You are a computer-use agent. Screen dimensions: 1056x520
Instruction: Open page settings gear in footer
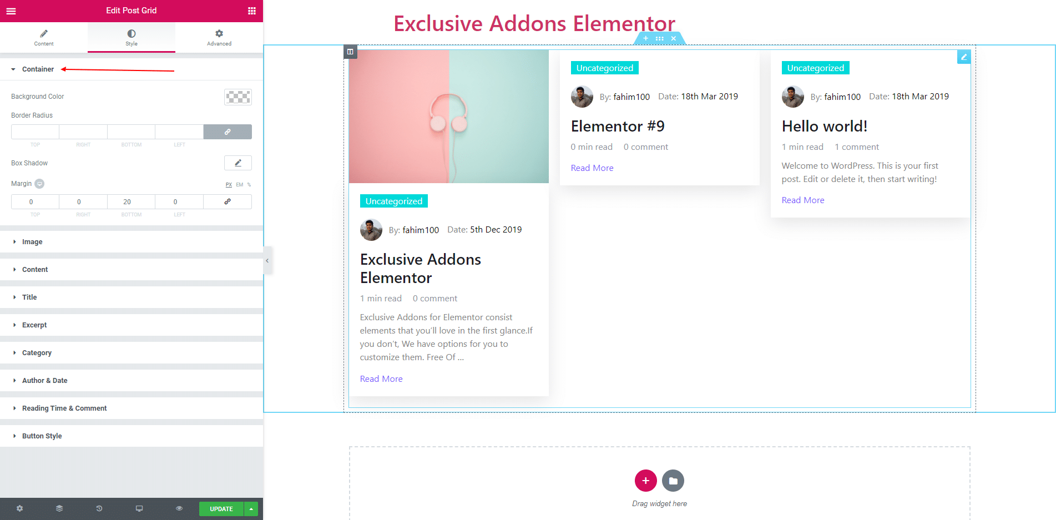coord(20,508)
